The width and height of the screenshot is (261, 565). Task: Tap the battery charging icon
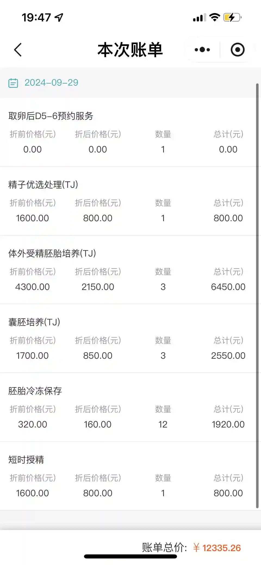pyautogui.click(x=232, y=18)
